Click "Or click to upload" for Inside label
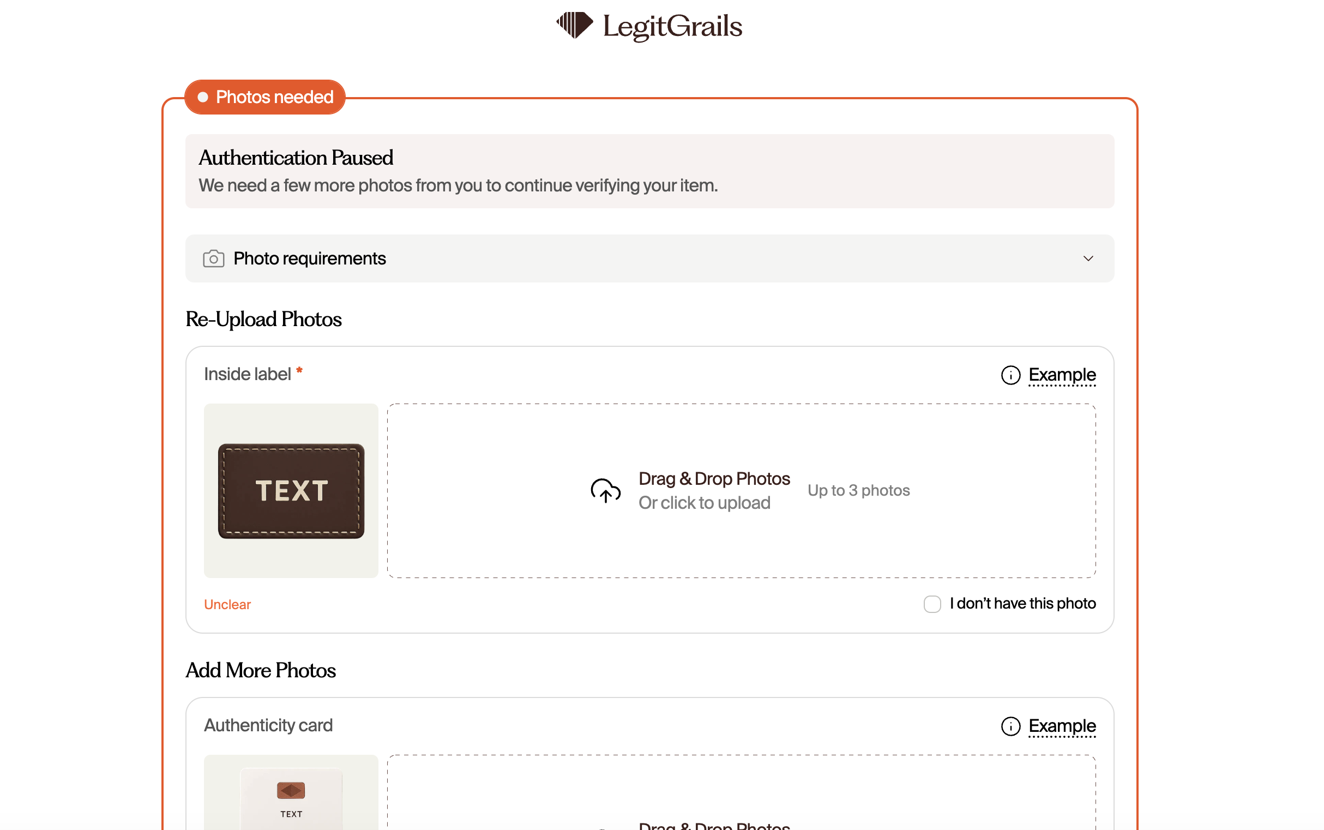This screenshot has width=1324, height=830. click(x=705, y=503)
